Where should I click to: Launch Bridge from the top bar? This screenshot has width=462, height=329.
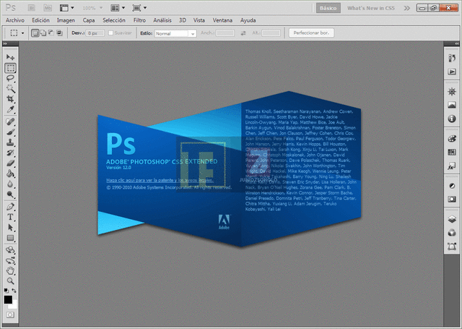[x=32, y=8]
